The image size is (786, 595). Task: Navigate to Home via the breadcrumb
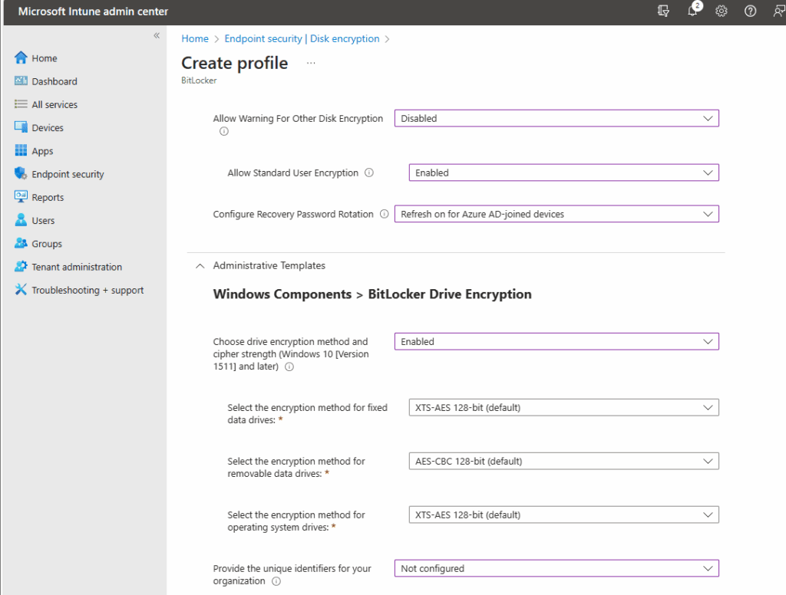click(x=194, y=38)
